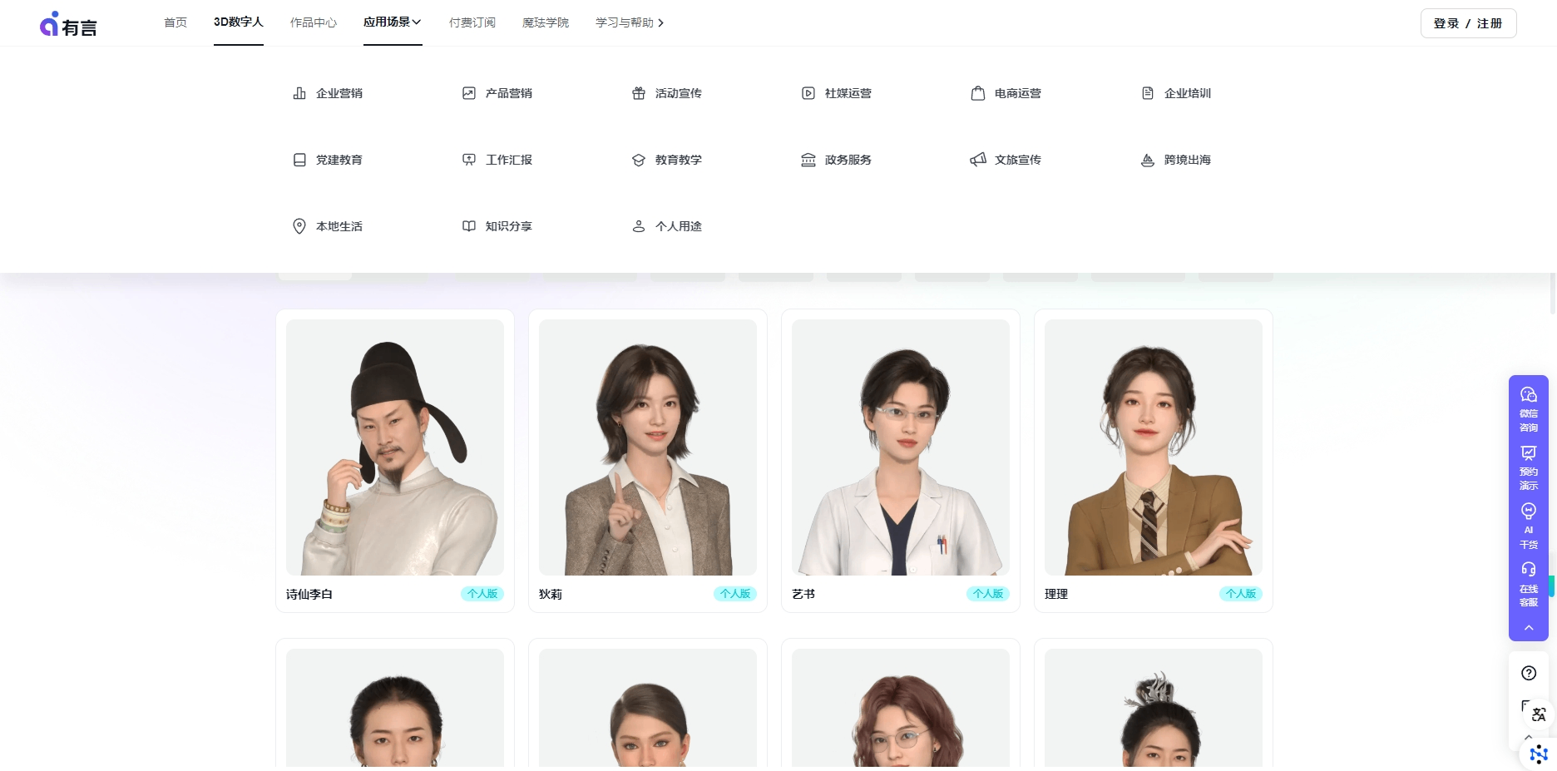Click the 登录 / 注册 button
The width and height of the screenshot is (1557, 771).
[1468, 23]
